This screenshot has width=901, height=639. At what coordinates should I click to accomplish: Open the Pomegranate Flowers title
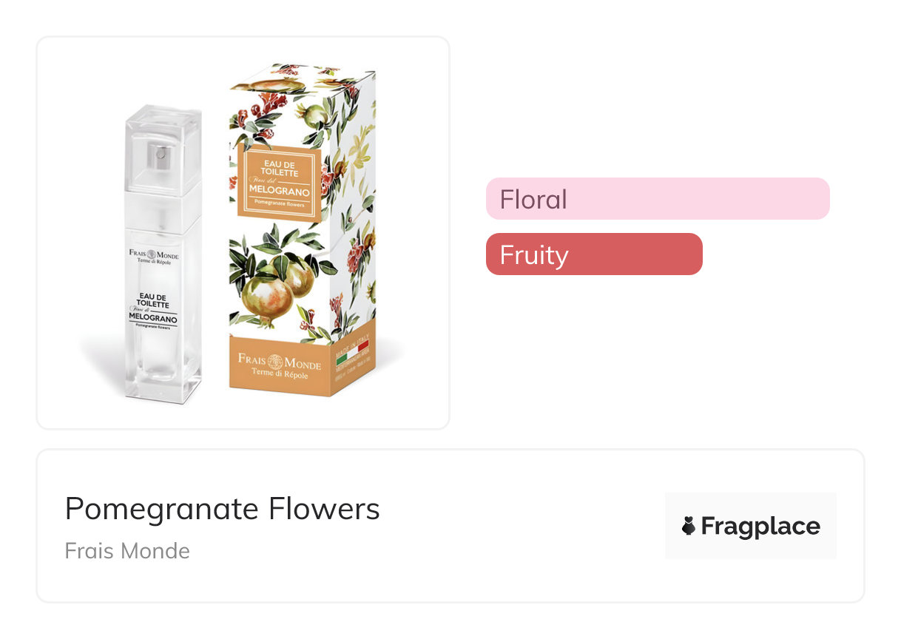tap(222, 509)
